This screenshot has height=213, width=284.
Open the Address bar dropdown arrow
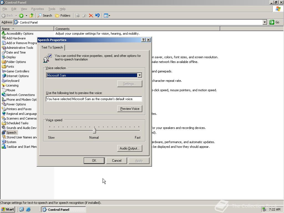(x=265, y=22)
